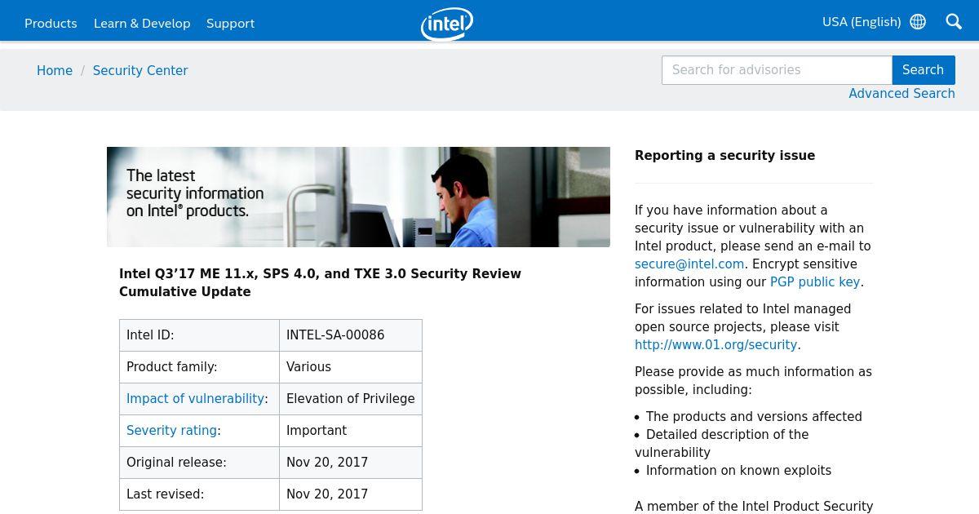The width and height of the screenshot is (979, 514).
Task: Select USA (English) language option
Action: click(862, 22)
